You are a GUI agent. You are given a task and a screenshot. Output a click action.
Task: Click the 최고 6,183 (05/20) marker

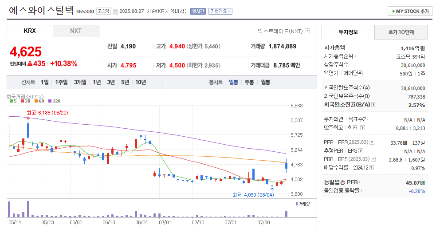47,113
